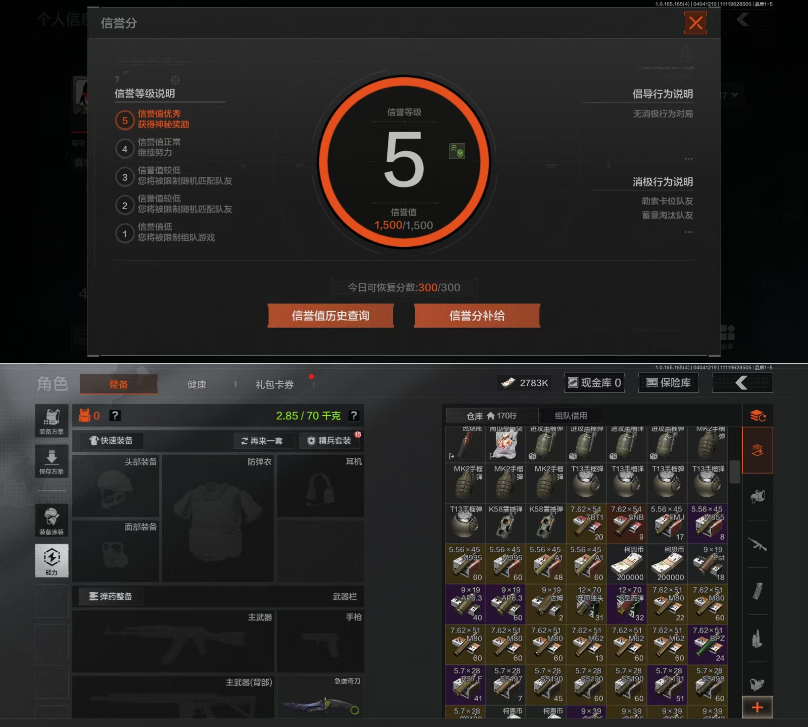Viewport: 808px width, 727px height.
Task: Open the 装备方案 loadout icon
Action: coord(52,421)
